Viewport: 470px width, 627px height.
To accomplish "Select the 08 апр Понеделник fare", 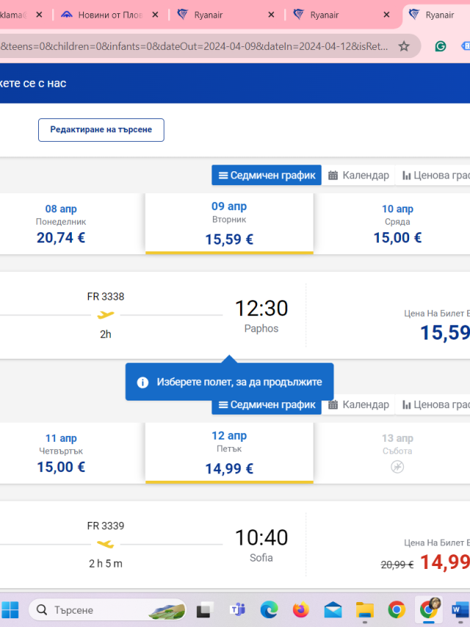I will point(61,224).
